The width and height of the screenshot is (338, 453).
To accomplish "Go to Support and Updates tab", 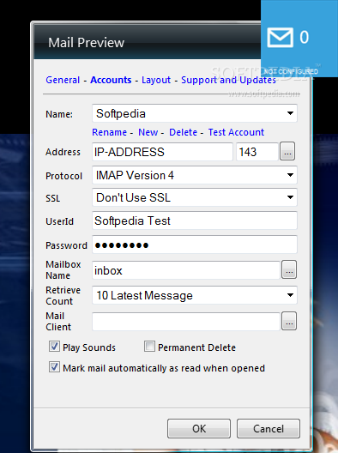I will (228, 80).
